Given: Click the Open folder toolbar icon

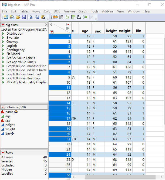Looking at the screenshot, I should pos(18,17).
